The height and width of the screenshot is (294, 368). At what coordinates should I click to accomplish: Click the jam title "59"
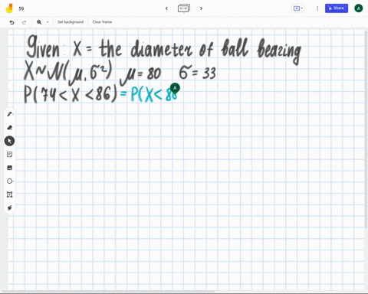(x=21, y=8)
